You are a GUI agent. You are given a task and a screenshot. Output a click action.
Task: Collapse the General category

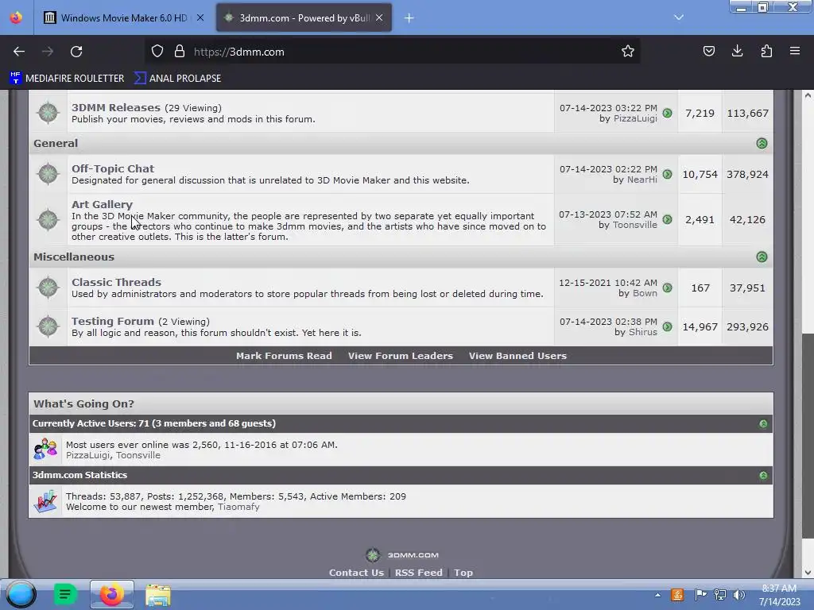coord(762,143)
